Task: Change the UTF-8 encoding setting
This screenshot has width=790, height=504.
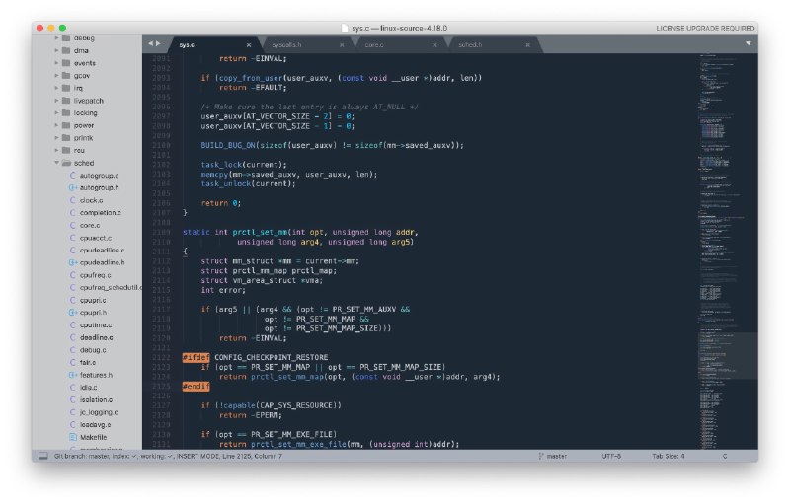Action: 610,456
